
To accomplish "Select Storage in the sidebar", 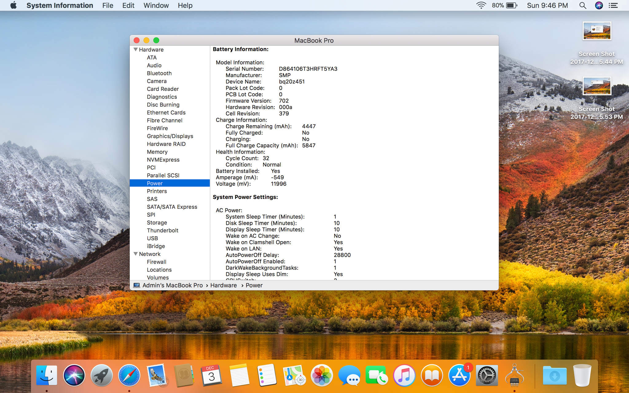I will [157, 223].
